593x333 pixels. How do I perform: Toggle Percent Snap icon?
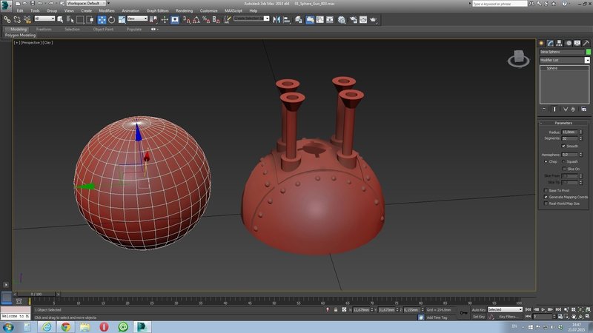(x=206, y=19)
